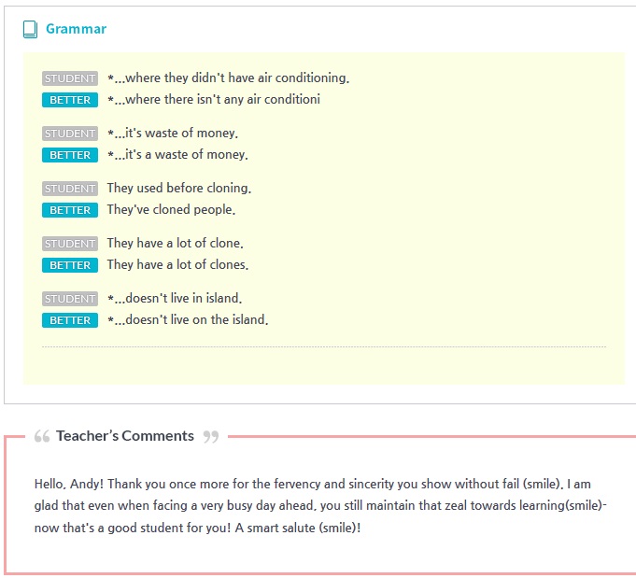Click the opening quote icon beside Teacher's Comments
The height and width of the screenshot is (578, 636).
(41, 436)
